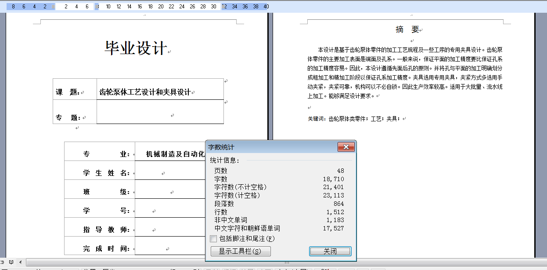The width and height of the screenshot is (547, 270).
Task: Click the 完成时间 label cell
Action: tap(100, 245)
